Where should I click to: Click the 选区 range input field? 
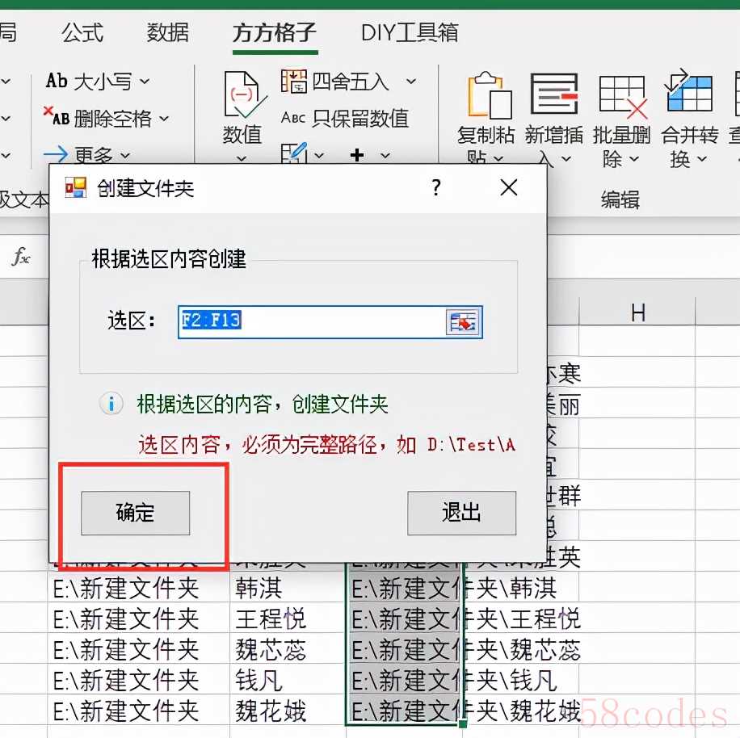click(x=311, y=321)
